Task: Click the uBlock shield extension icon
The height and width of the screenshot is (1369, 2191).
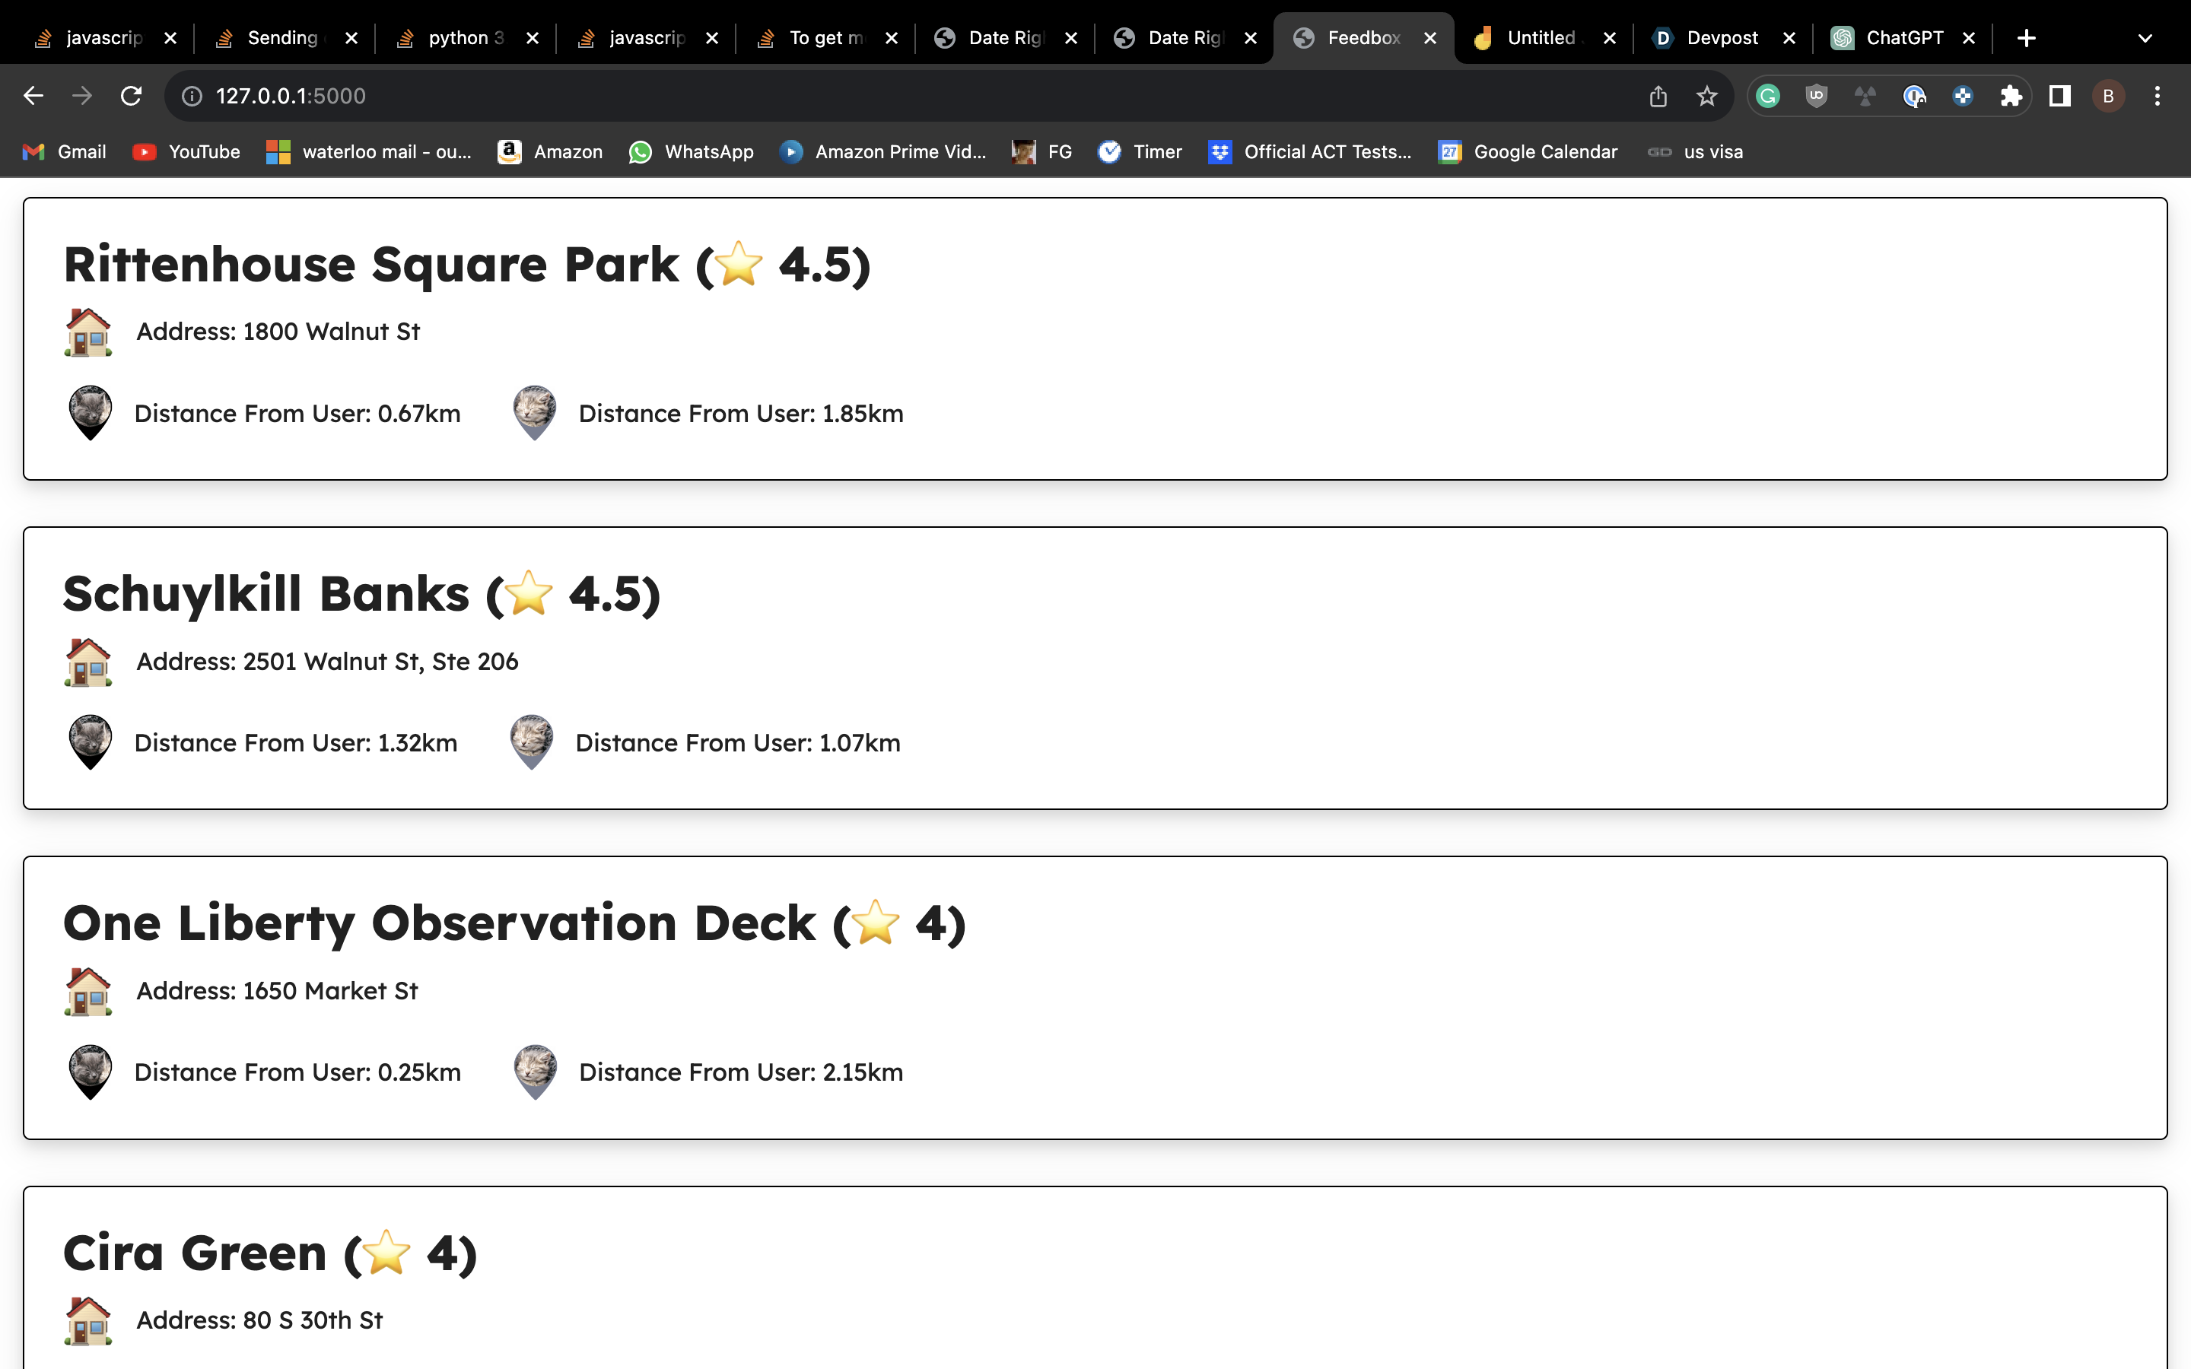Action: point(1816,96)
